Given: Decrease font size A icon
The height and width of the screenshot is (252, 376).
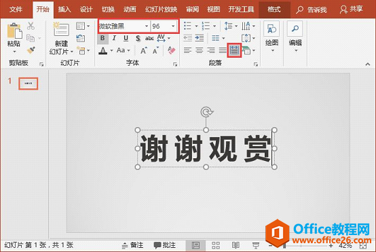Looking at the screenshot, I should 155,50.
